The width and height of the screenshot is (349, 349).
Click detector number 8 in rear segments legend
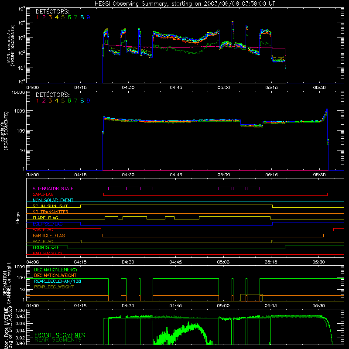(82, 101)
